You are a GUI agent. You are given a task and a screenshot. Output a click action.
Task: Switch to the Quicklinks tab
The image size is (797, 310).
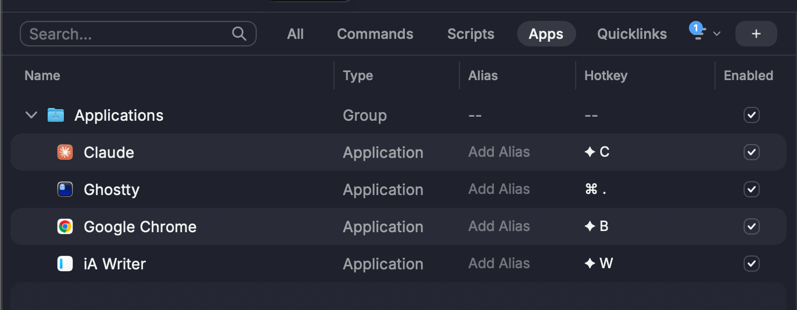click(x=631, y=34)
